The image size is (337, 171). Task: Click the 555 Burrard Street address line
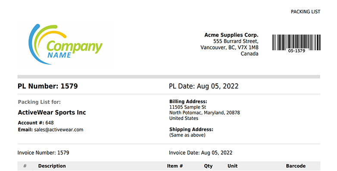[236, 41]
